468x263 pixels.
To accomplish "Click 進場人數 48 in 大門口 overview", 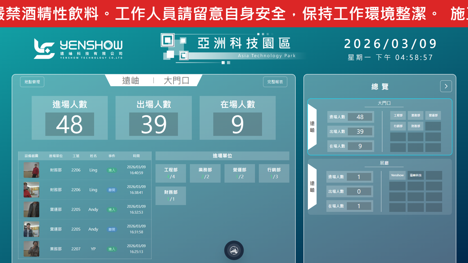I will (x=351, y=117).
